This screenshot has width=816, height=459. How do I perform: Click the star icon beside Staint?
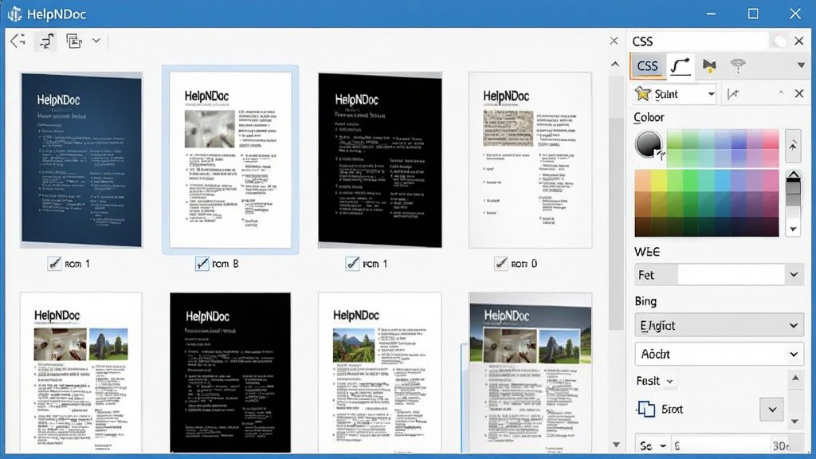tap(643, 94)
